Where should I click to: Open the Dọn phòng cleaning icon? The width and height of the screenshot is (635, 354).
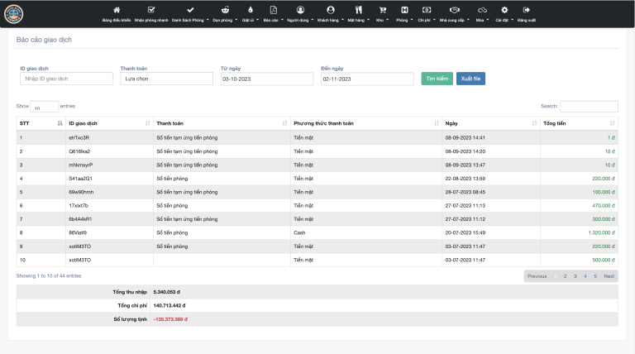[225, 10]
